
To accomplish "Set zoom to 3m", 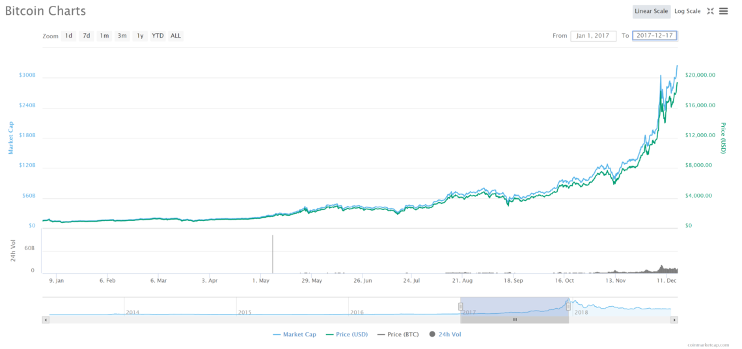I will click(x=122, y=36).
